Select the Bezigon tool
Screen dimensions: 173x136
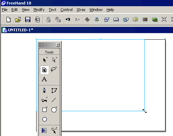(x=54, y=91)
